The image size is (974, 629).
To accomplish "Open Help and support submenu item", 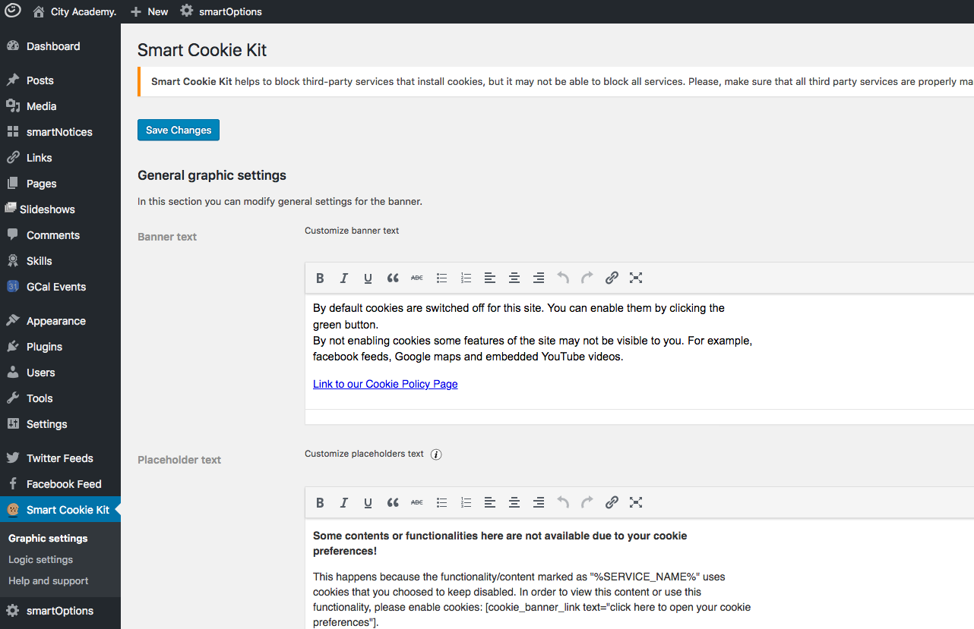I will point(49,580).
